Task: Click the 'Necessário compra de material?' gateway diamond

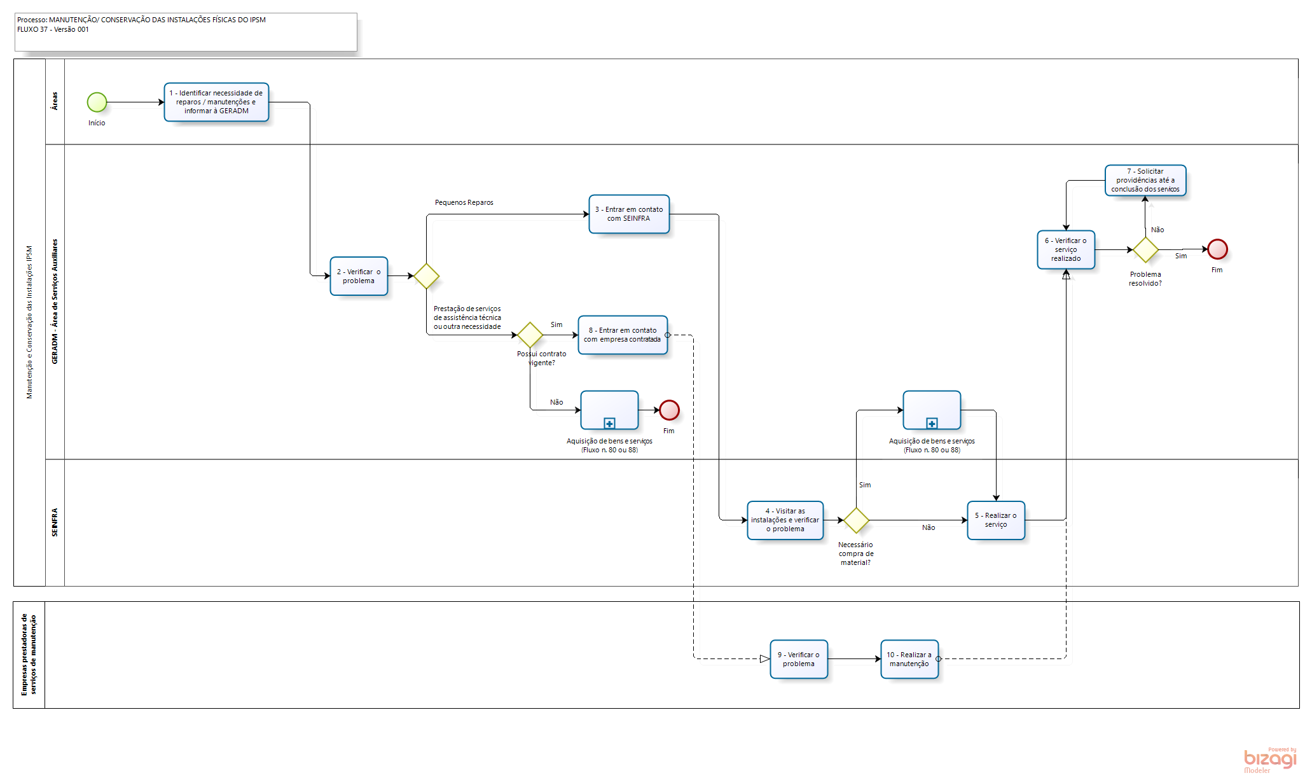Action: click(x=856, y=520)
